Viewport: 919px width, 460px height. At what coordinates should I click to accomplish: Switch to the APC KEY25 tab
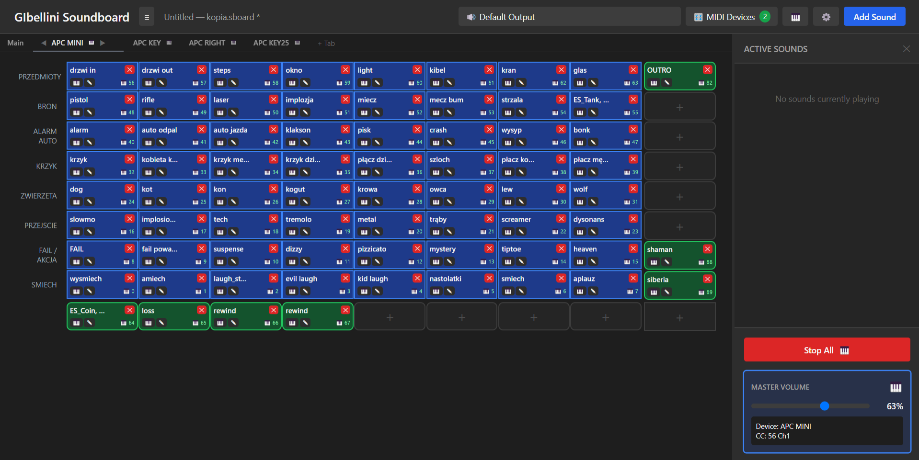tap(271, 43)
